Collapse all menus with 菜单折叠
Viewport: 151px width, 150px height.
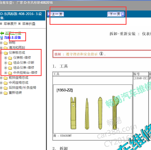click(x=29, y=24)
